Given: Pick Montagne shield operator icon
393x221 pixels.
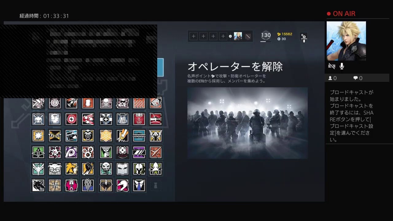Looking at the screenshot, I should point(55,119).
